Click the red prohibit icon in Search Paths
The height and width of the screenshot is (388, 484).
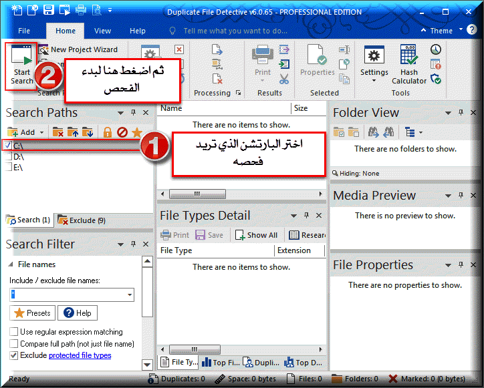tap(122, 132)
